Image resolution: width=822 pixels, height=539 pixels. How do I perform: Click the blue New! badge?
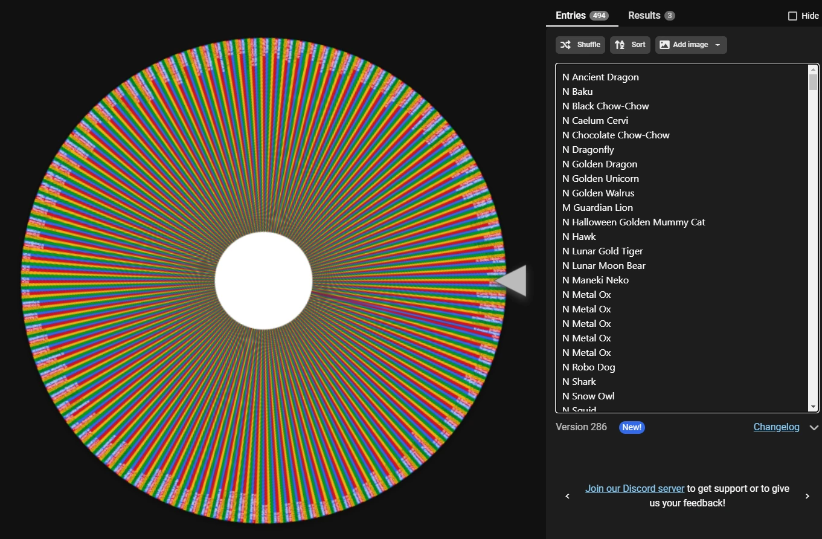[632, 427]
